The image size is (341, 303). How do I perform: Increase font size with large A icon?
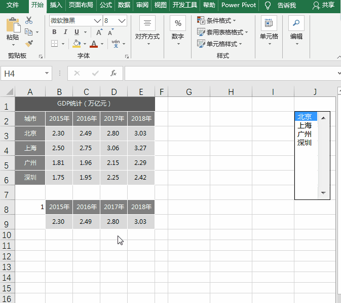[99, 32]
